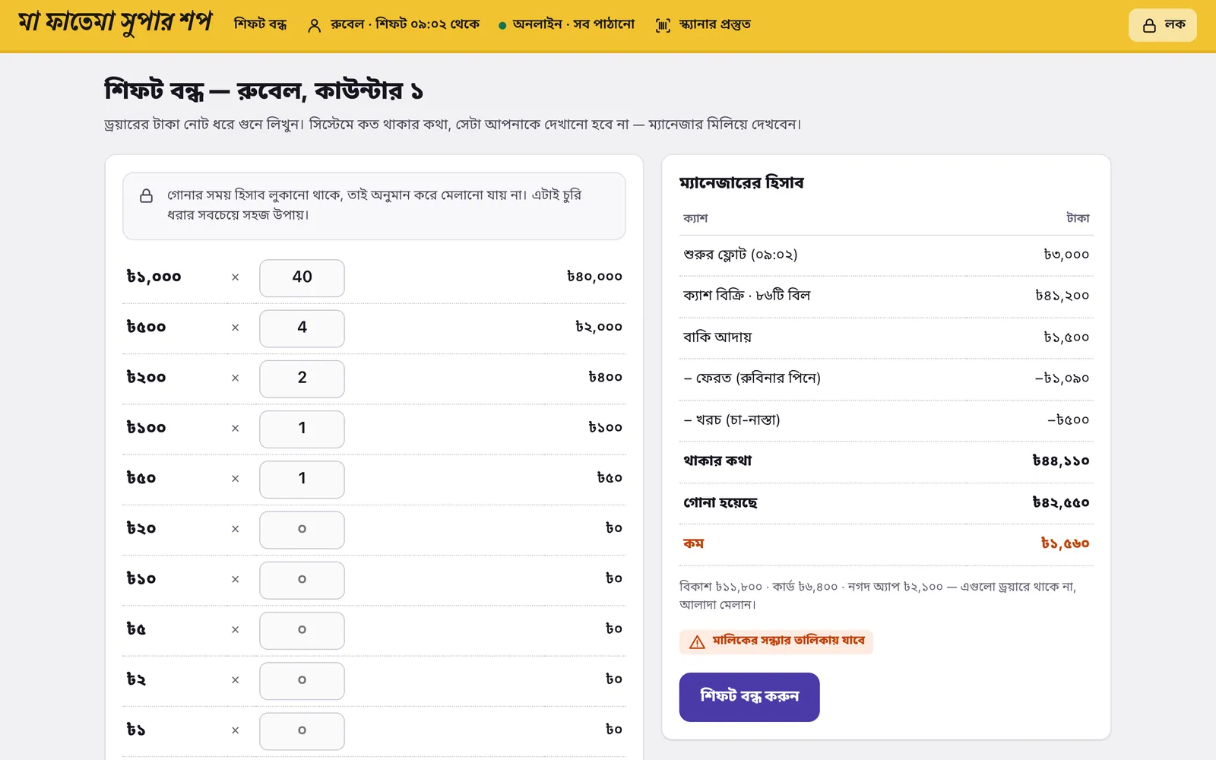The image size is (1216, 760).
Task: Click the ৳৪২,৫৫০ counted amount
Action: (1061, 502)
